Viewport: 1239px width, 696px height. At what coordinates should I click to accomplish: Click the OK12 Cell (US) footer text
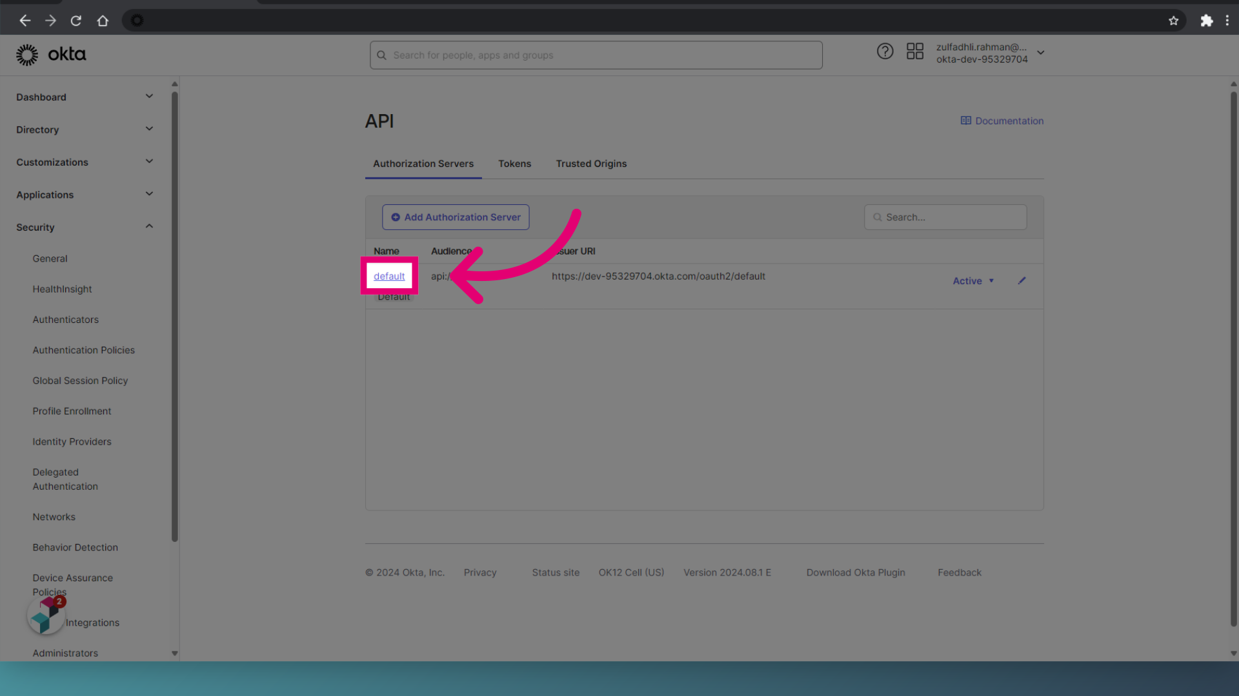tap(631, 572)
